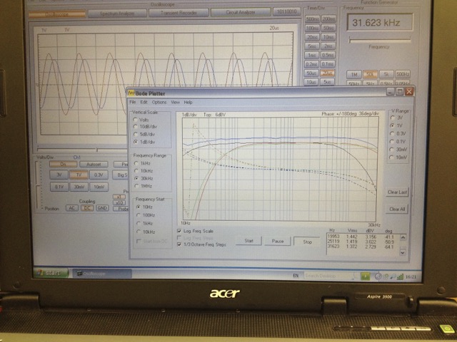Select 3V in V Range
This screenshot has width=457, height=342.
(x=397, y=118)
